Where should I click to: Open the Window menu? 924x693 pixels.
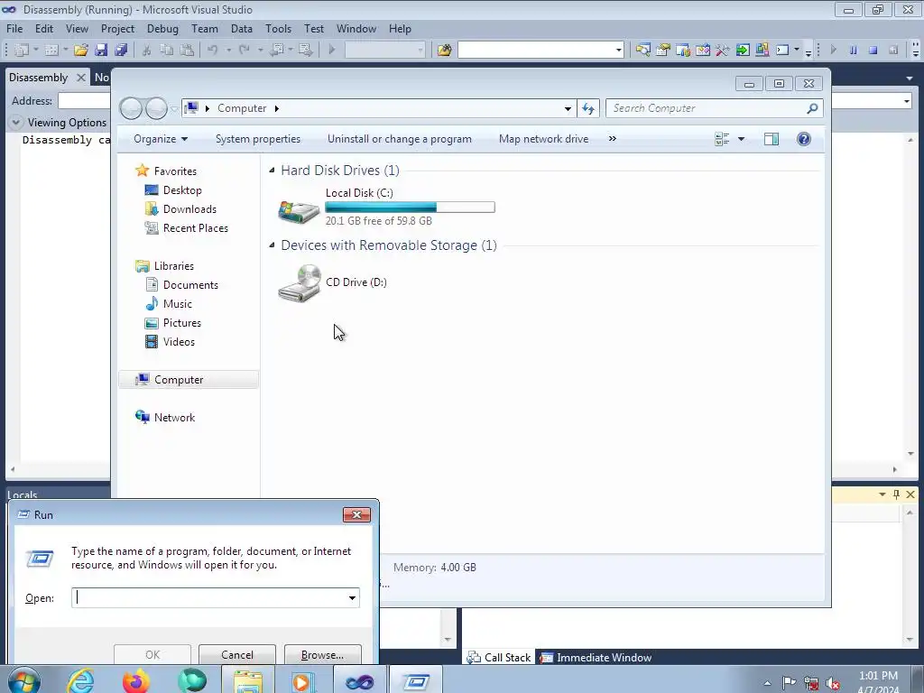[356, 28]
